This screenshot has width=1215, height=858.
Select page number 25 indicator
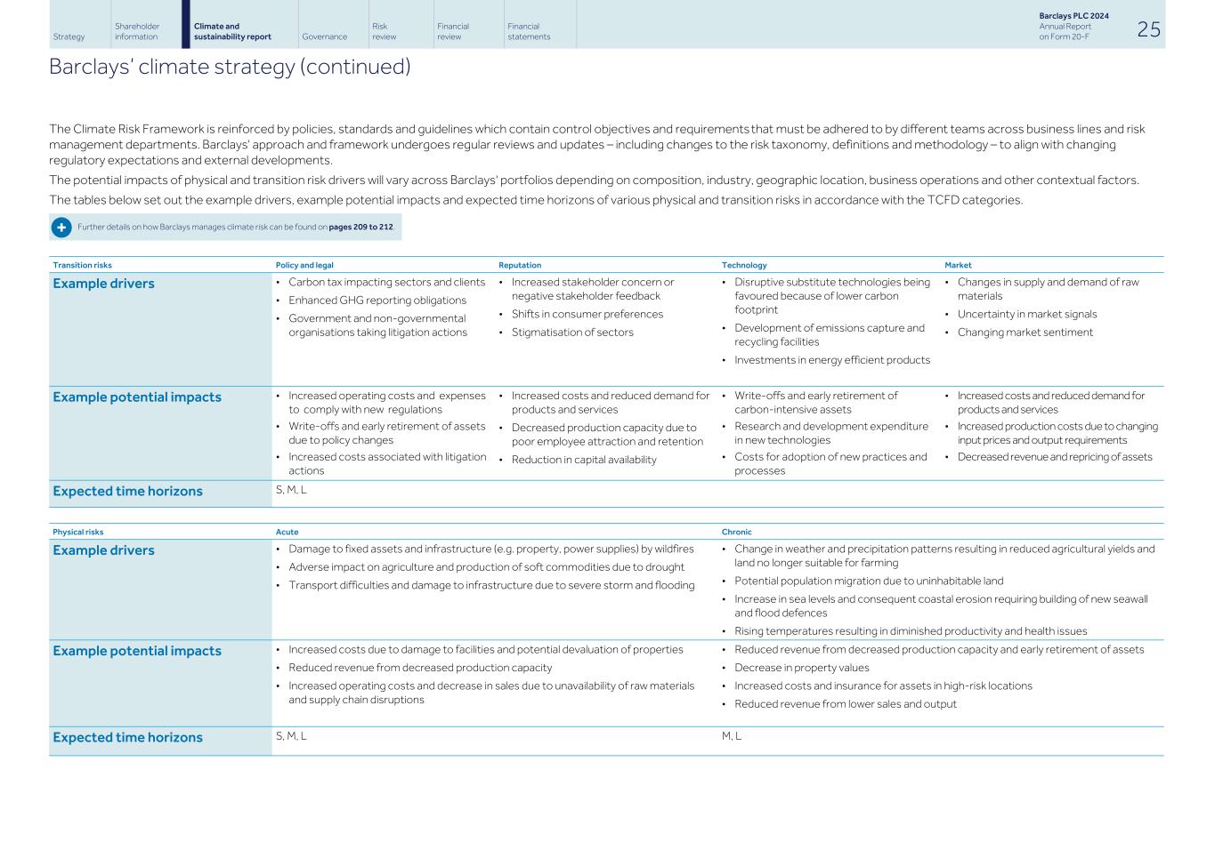pyautogui.click(x=1148, y=28)
